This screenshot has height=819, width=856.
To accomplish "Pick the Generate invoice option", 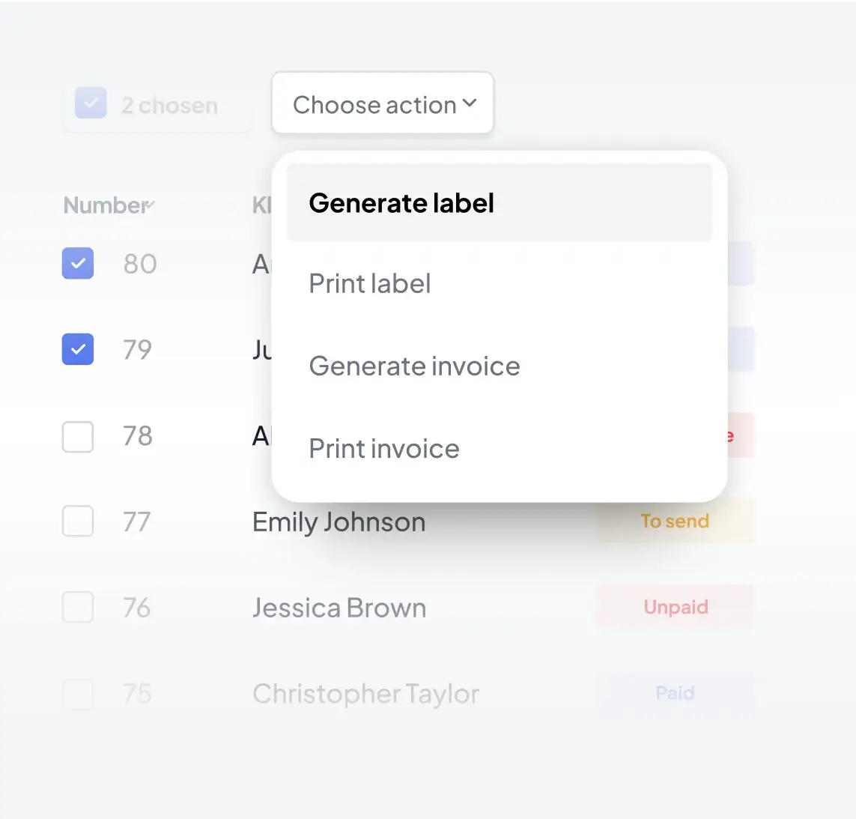I will (x=414, y=366).
